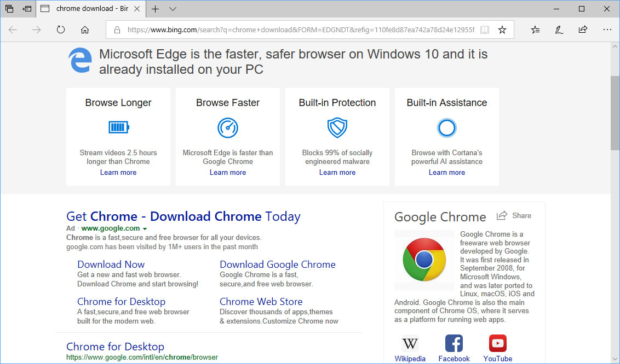Image resolution: width=620 pixels, height=364 pixels.
Task: Go to the Home page
Action: (84, 30)
